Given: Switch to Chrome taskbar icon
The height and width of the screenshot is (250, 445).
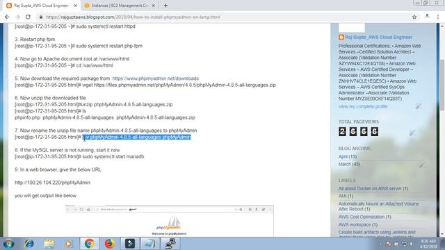Looking at the screenshot, I should click(x=90, y=244).
